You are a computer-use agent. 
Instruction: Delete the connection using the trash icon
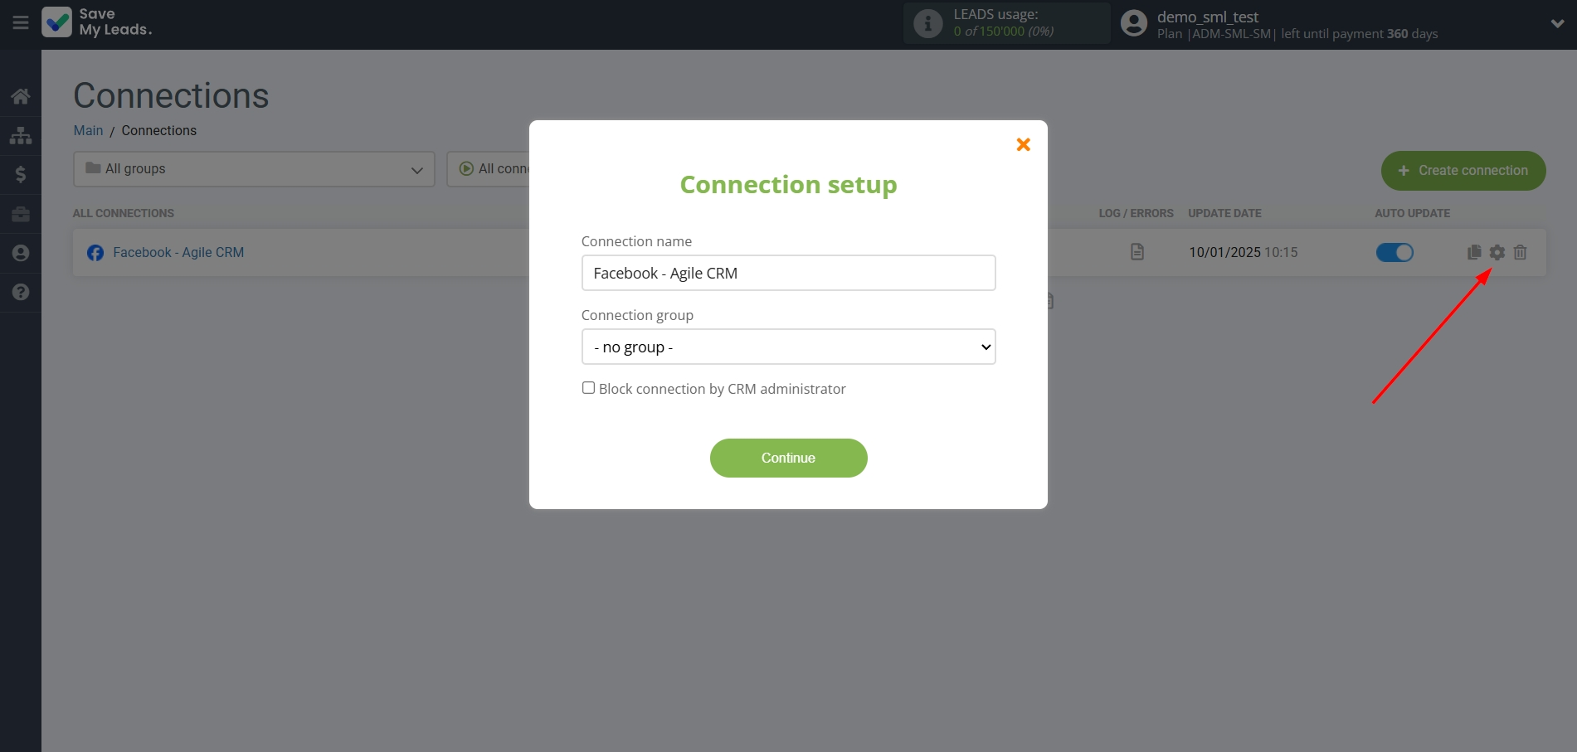(x=1520, y=252)
